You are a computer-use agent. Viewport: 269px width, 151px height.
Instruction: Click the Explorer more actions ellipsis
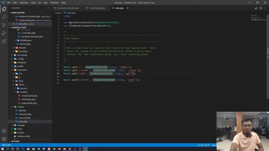point(48,8)
